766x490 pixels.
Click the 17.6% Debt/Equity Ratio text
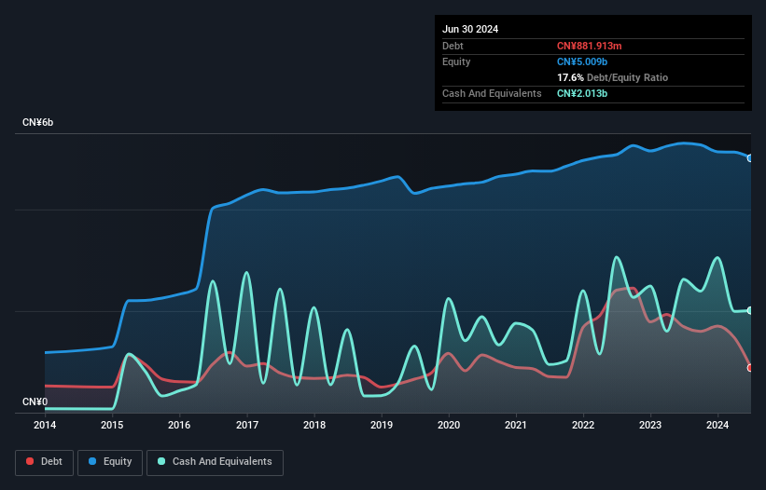613,77
